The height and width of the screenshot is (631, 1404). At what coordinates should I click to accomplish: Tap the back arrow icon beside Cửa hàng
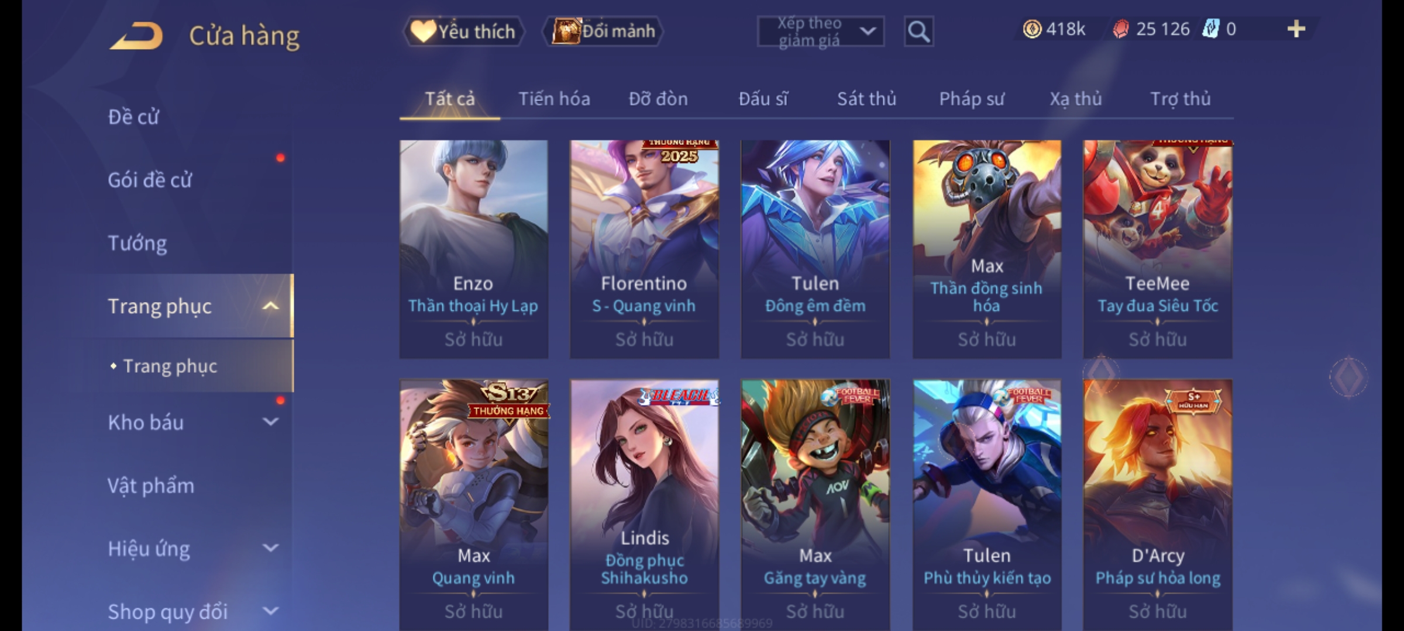tap(136, 36)
